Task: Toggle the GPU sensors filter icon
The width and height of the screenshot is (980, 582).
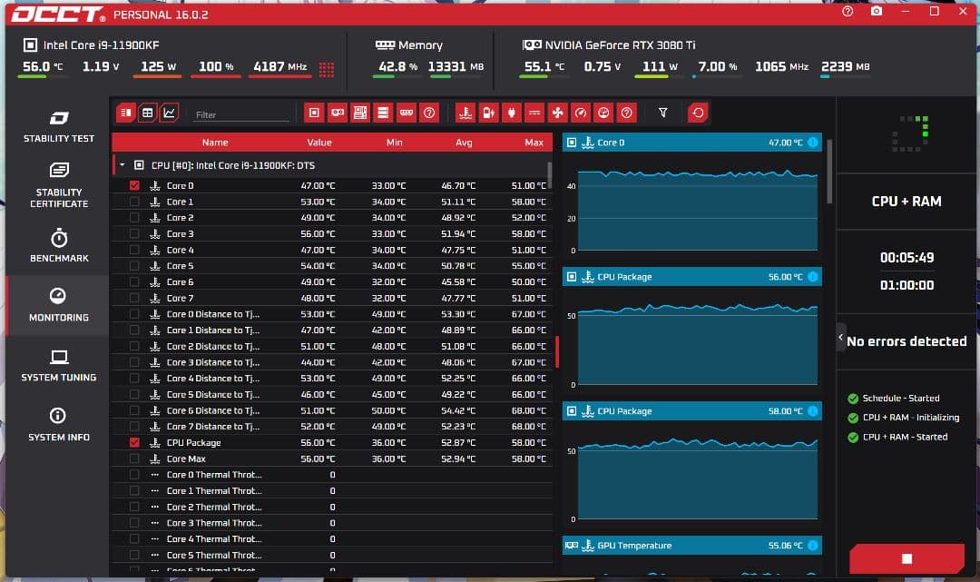Action: [338, 113]
